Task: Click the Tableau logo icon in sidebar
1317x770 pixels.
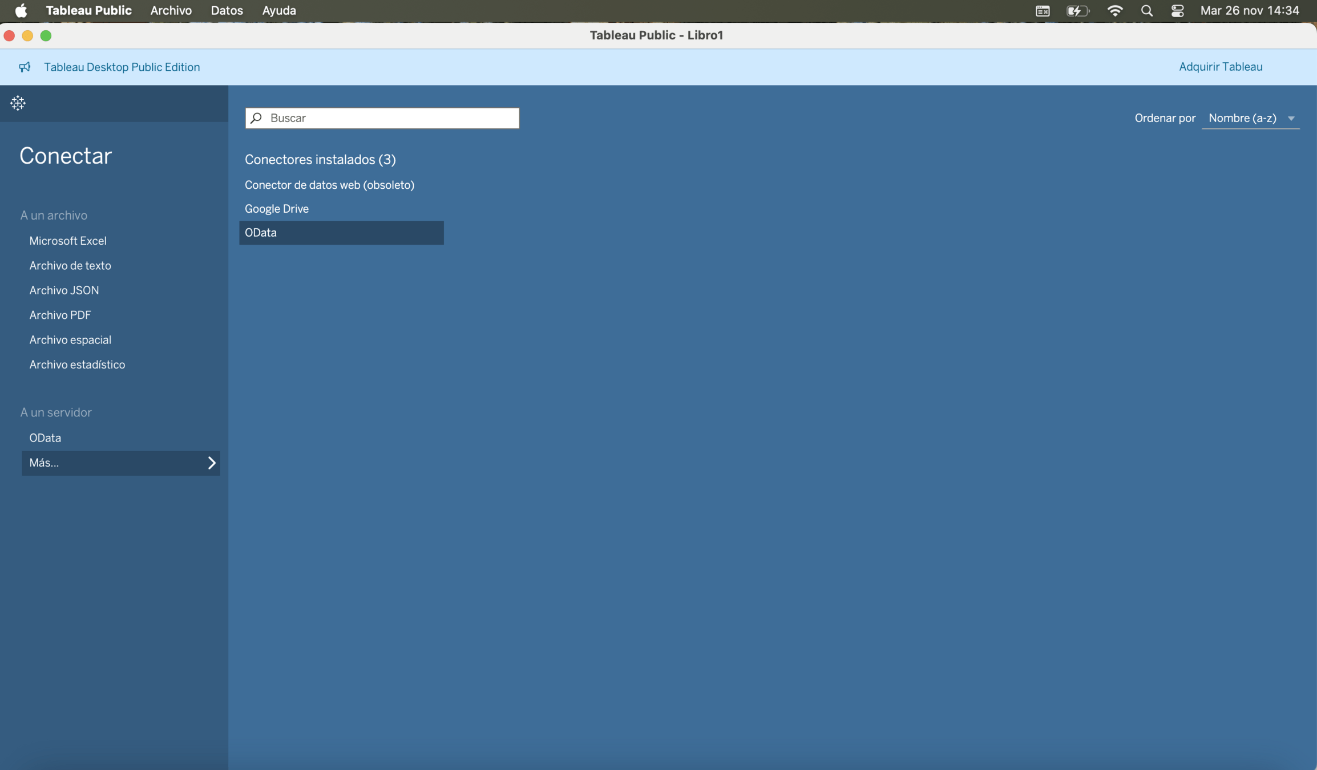Action: point(18,103)
